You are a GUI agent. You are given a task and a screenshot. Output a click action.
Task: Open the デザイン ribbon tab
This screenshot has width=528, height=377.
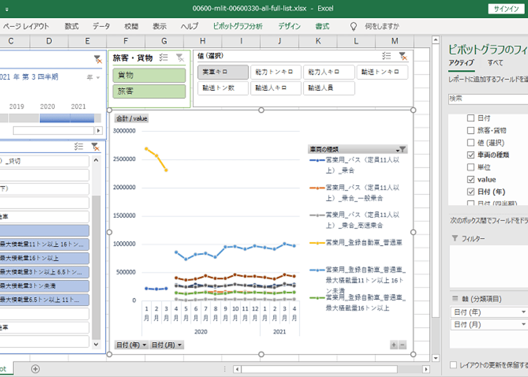[x=289, y=26]
